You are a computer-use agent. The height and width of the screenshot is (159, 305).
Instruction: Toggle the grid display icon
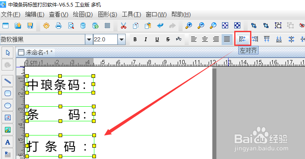pyautogui.click(x=107, y=26)
